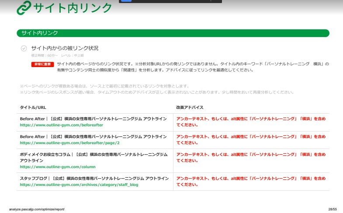343x213 pixels.
Task: Click the サイト内からの被リンク状況 heading
Action: 65,48
